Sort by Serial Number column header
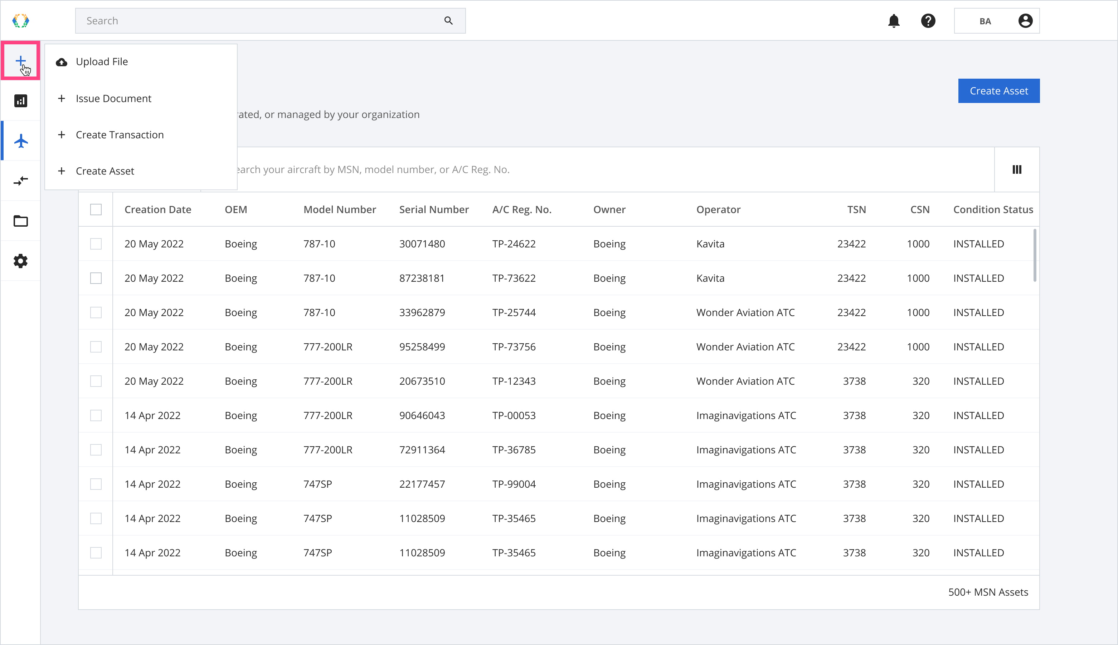Viewport: 1118px width, 645px height. pos(433,210)
